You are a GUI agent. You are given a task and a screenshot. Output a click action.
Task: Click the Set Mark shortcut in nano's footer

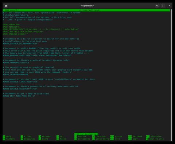point(135,136)
